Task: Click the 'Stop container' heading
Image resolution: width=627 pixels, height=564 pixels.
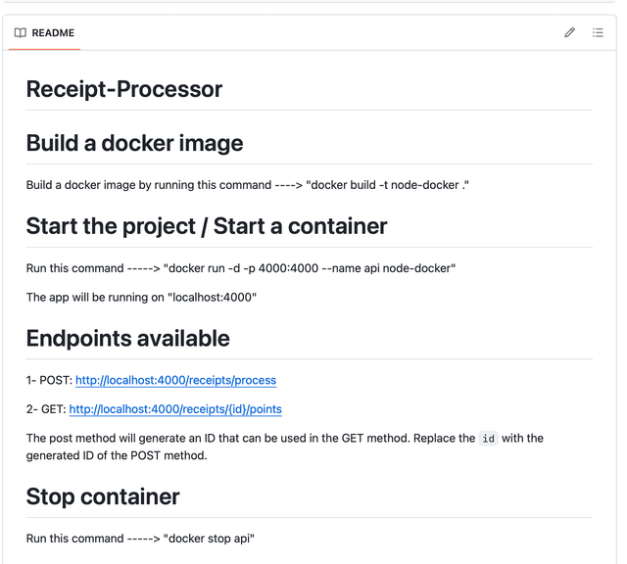Action: (103, 496)
